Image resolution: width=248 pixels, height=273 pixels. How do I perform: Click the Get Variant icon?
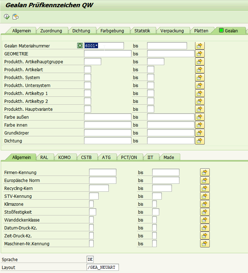[15, 17]
